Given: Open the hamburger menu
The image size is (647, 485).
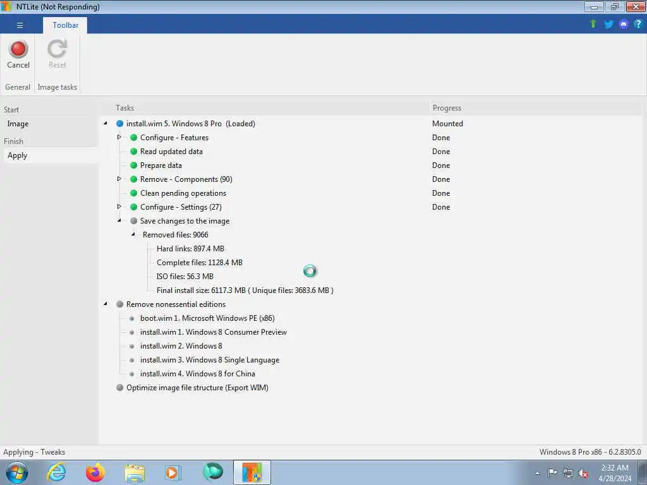Looking at the screenshot, I should click(20, 25).
